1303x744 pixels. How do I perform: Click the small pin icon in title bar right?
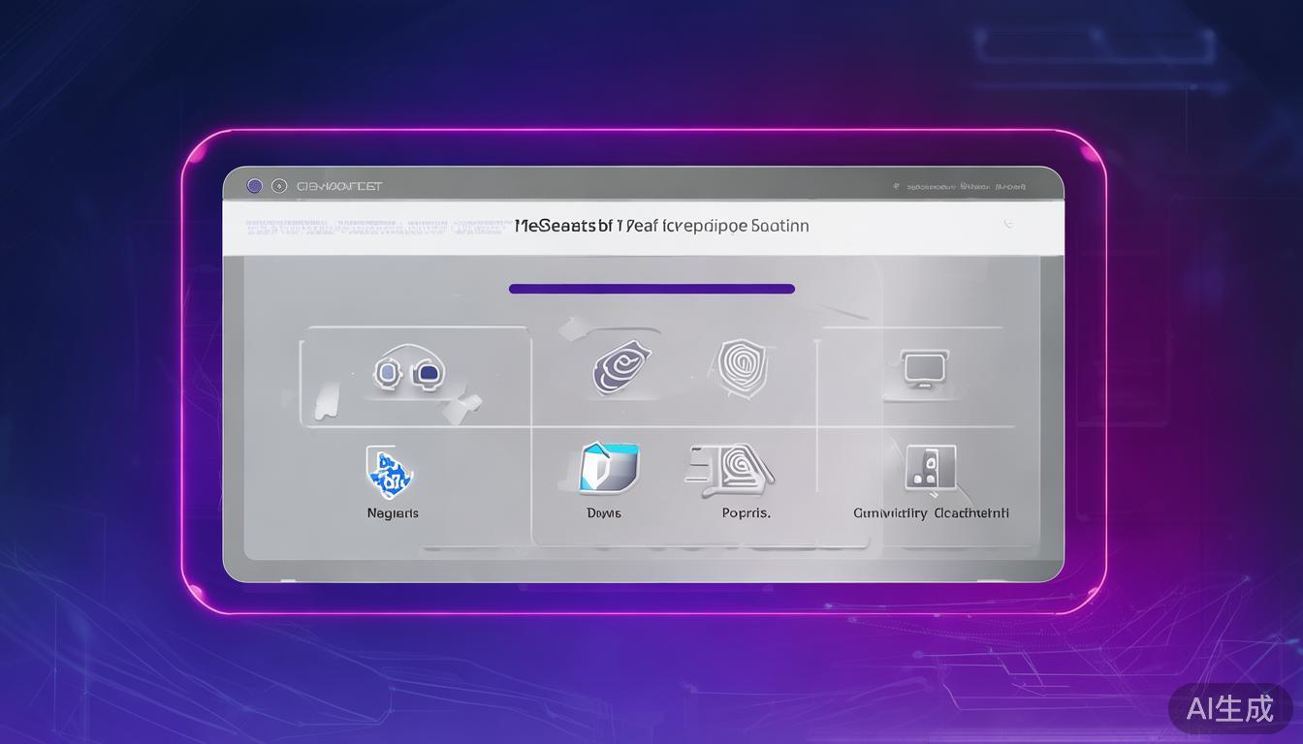tap(897, 186)
